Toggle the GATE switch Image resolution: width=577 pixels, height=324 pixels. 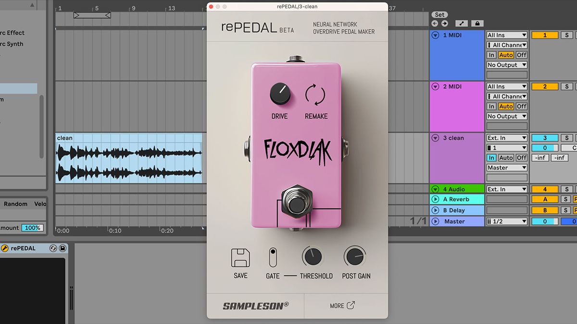pyautogui.click(x=273, y=257)
